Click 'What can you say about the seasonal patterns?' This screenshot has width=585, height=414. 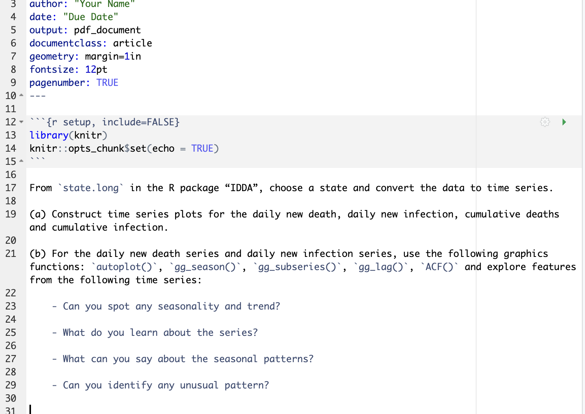tap(188, 359)
